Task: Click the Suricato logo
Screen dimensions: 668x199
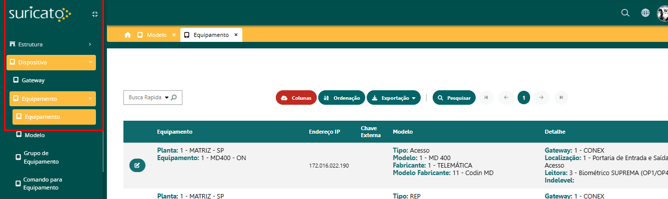Action: (40, 13)
